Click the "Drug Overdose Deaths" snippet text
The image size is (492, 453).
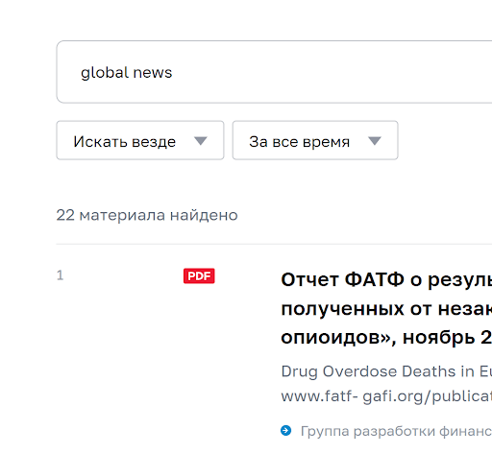(386, 371)
